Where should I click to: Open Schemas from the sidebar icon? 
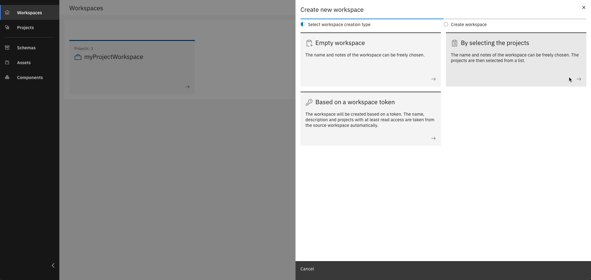7,47
